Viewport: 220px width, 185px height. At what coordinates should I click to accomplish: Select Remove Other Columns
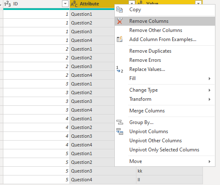coord(165,30)
